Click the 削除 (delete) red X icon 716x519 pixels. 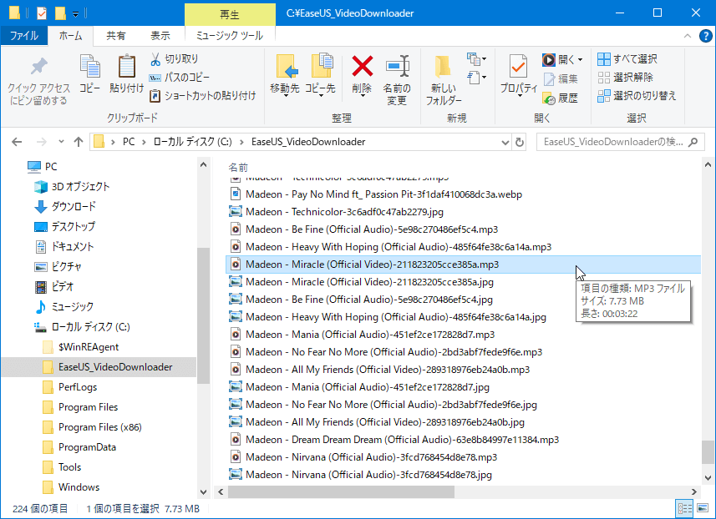click(362, 67)
